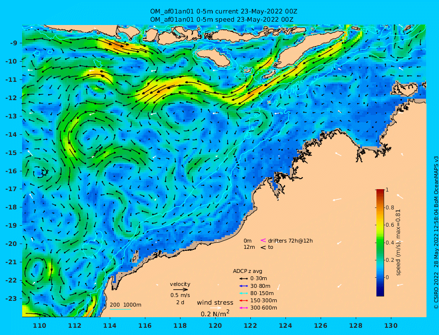
Task: Click the 126 longitude axis label
Action: tap(321, 325)
